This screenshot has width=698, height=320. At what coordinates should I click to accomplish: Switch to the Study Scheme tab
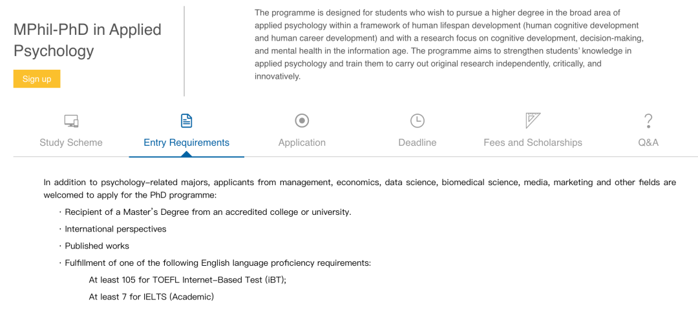point(71,143)
